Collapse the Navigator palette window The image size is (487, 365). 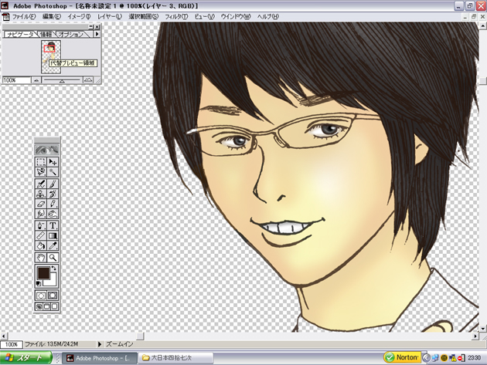click(x=90, y=27)
